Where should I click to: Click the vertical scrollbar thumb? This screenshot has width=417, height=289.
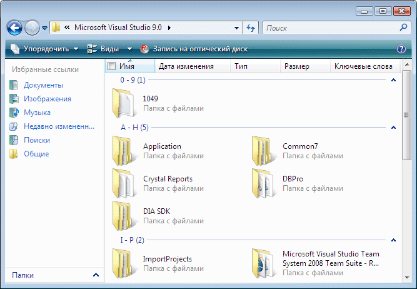pyautogui.click(x=406, y=115)
